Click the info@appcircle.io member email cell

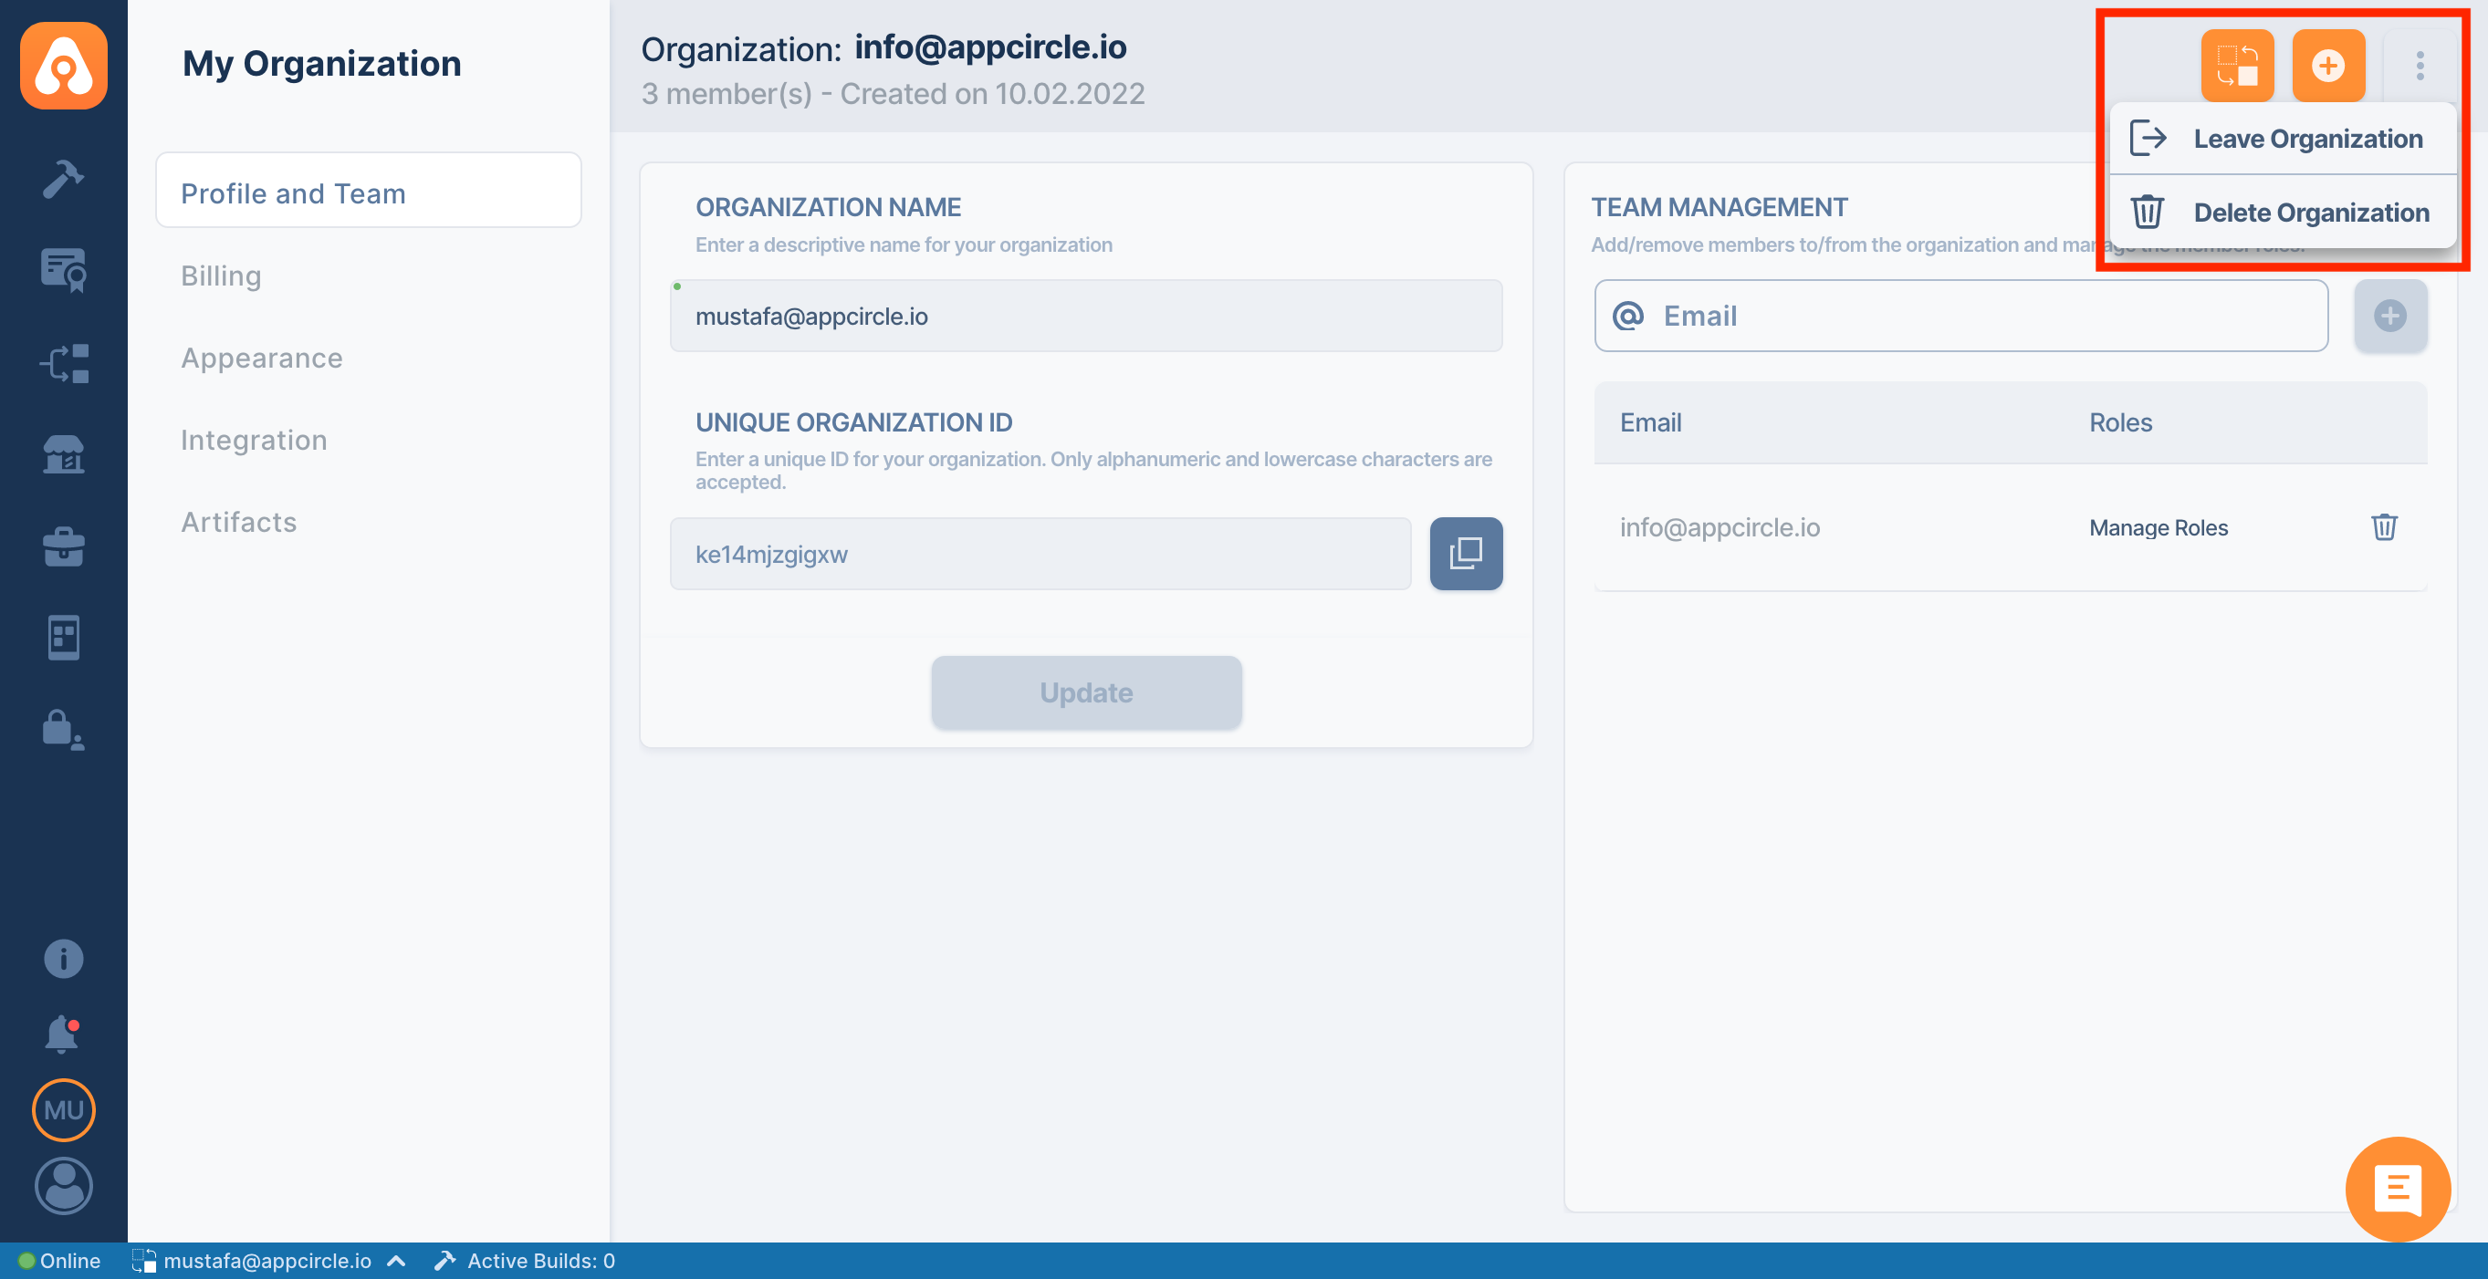click(x=1720, y=528)
